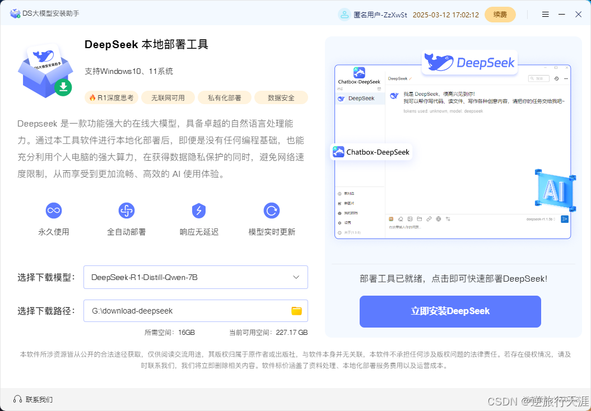Screen dimensions: 591x411
Task: Click the anonymous user avatar icon
Action: [344, 15]
